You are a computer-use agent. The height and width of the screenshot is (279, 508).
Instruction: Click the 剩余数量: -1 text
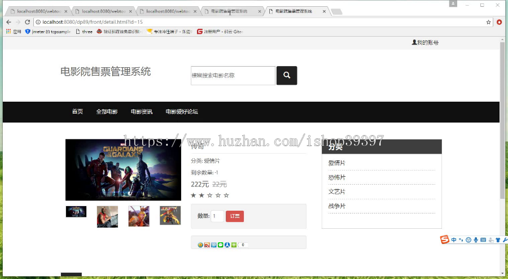coord(204,172)
